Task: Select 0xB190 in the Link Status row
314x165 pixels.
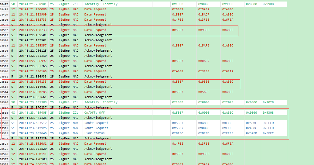Action: (178, 133)
